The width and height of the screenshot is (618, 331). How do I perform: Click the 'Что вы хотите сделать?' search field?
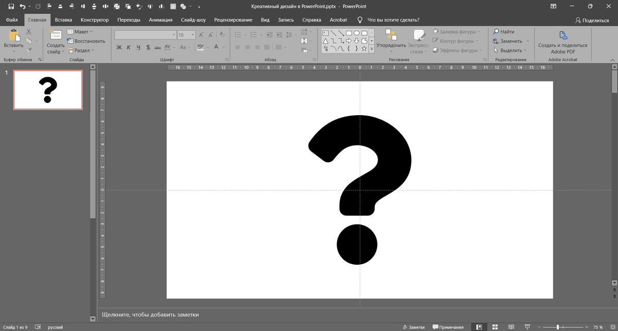pos(393,20)
